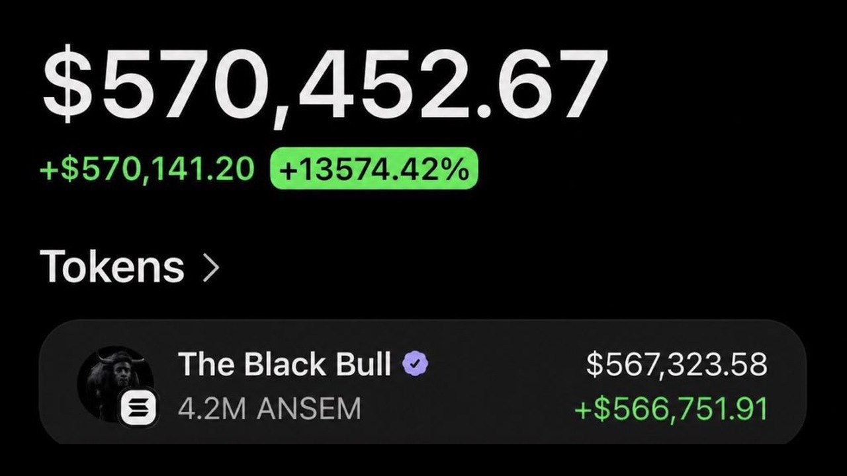Tap the bull image in token avatar
This screenshot has height=476, width=847.
point(115,382)
